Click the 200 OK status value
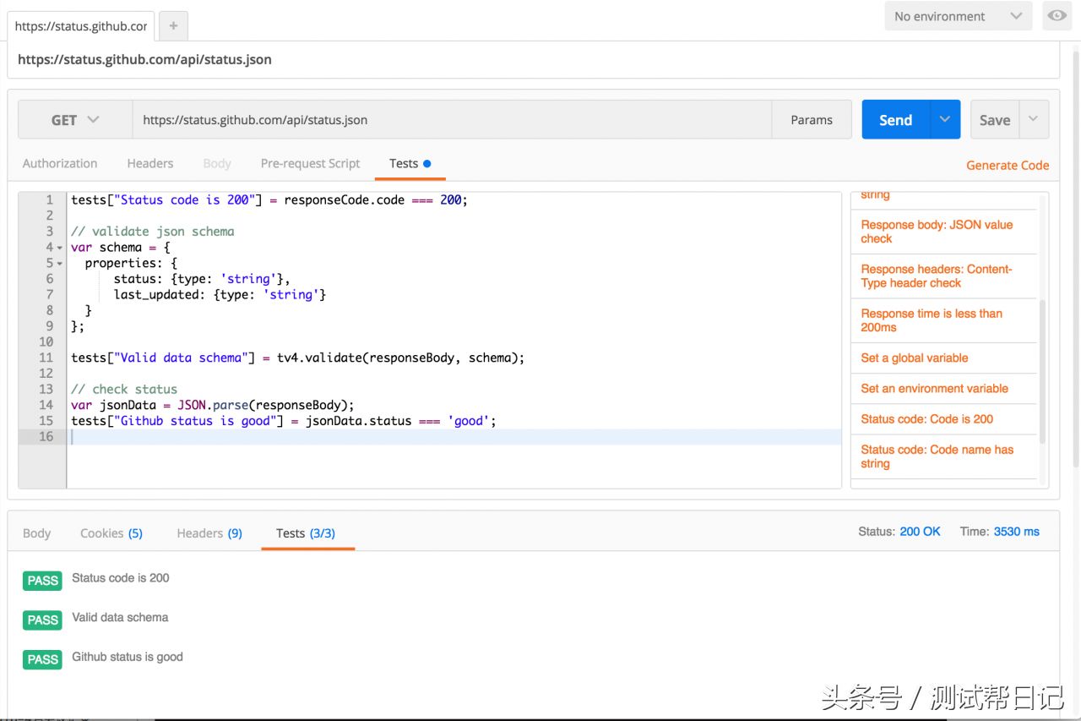 click(x=920, y=532)
